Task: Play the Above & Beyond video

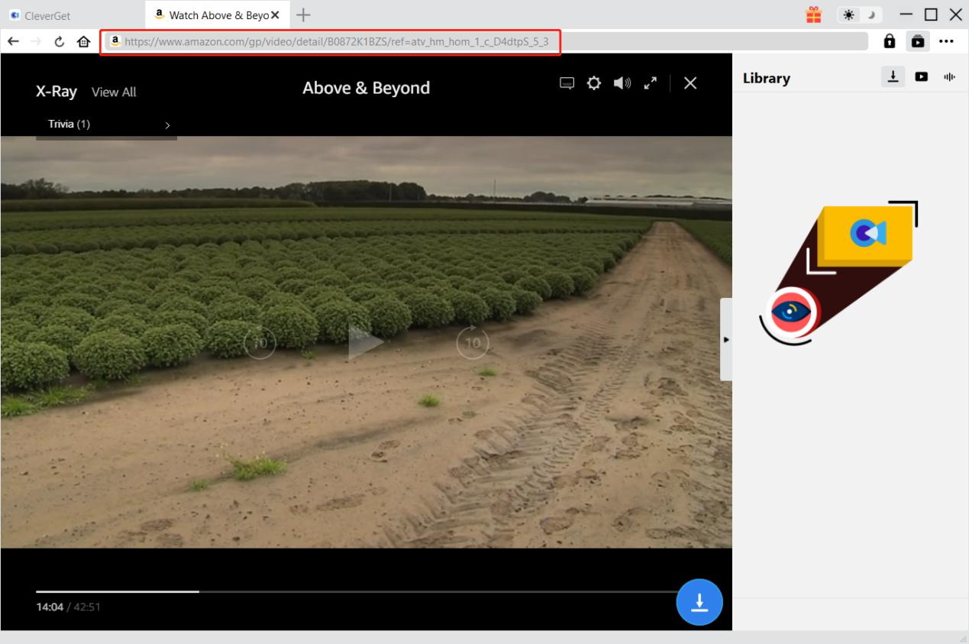Action: click(x=366, y=341)
